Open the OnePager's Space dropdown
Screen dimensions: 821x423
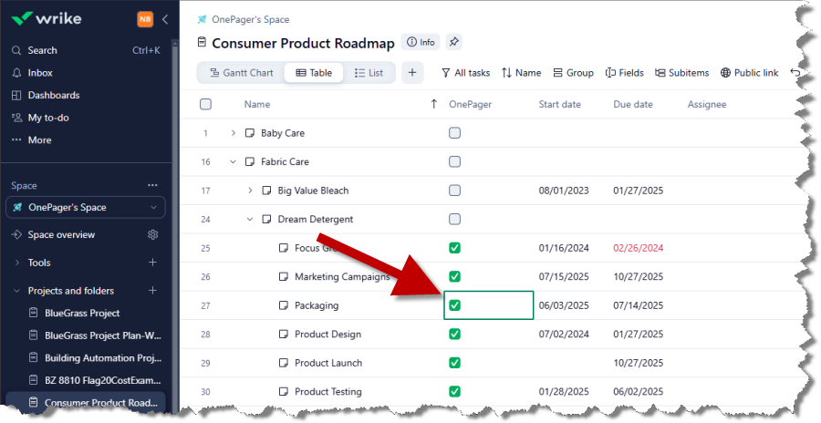click(86, 207)
